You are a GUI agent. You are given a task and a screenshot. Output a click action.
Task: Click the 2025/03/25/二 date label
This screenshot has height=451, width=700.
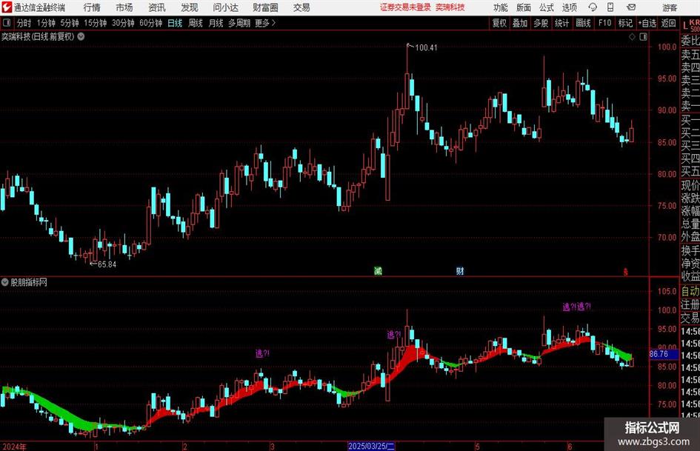(x=371, y=446)
